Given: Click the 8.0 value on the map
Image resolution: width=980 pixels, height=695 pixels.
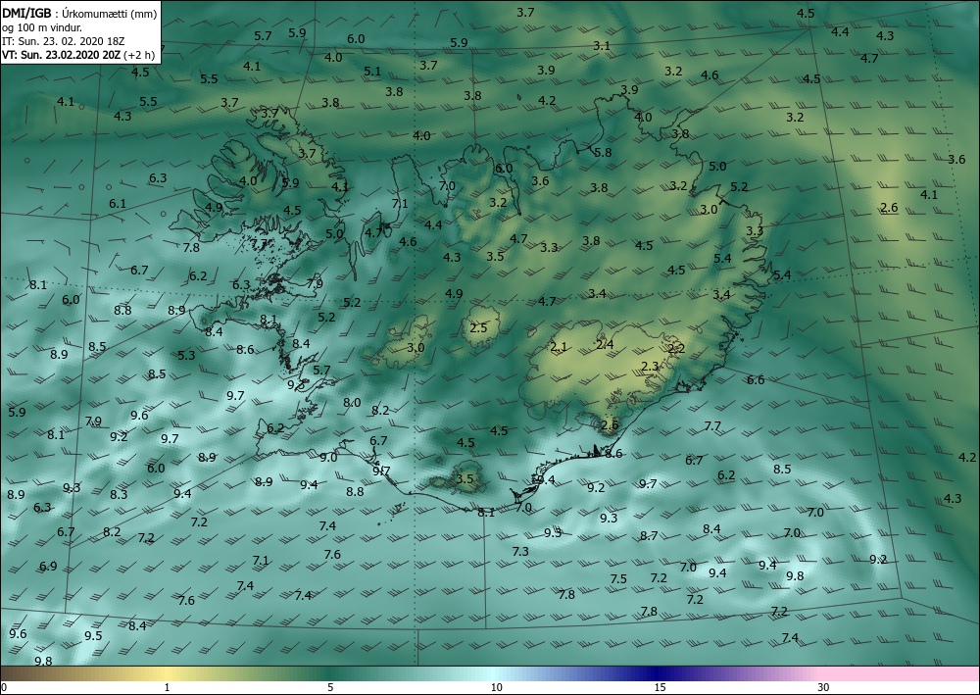Looking at the screenshot, I should tap(352, 403).
